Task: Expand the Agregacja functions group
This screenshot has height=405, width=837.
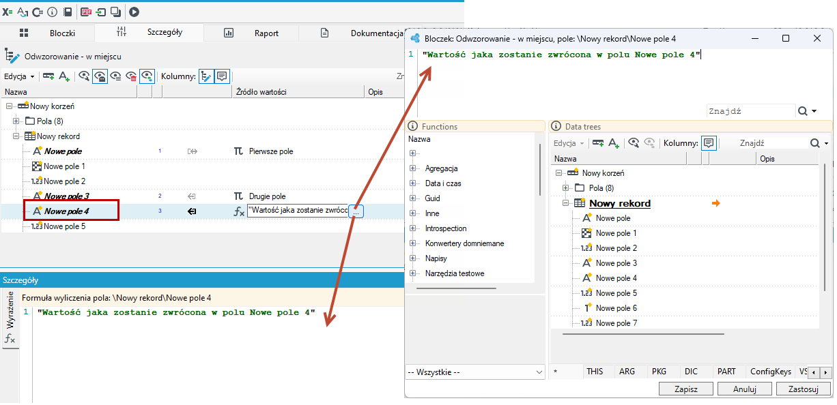Action: [x=412, y=168]
